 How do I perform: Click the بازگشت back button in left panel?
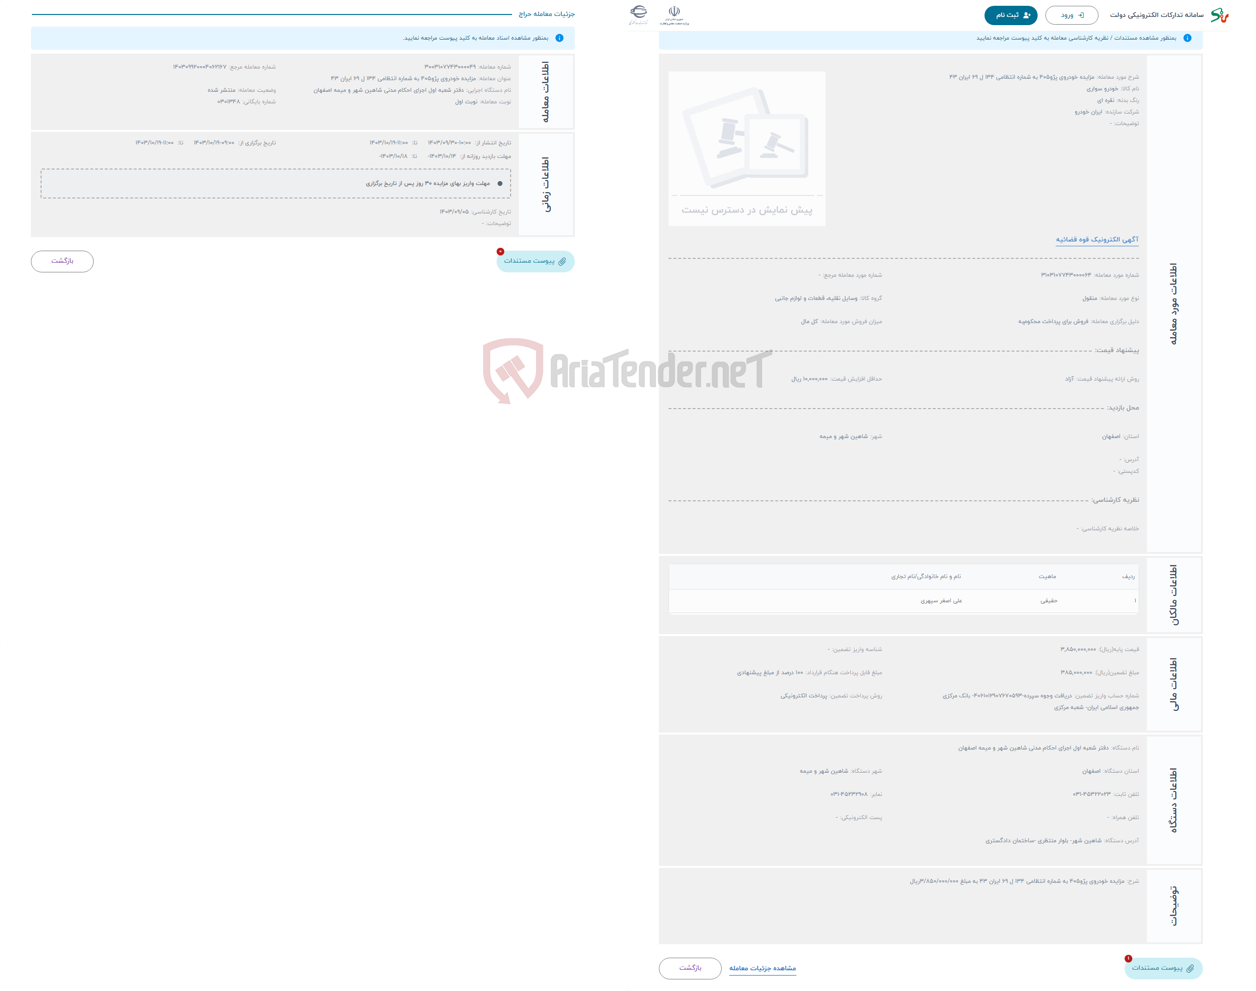63,261
